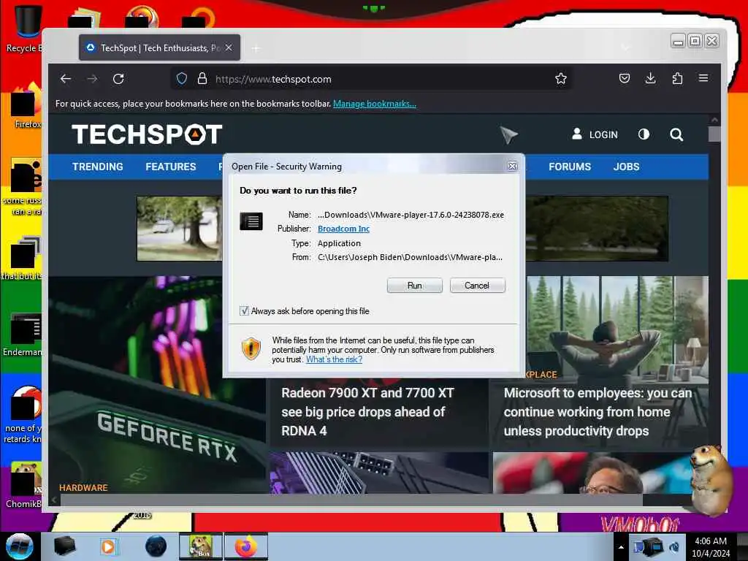Close the TechSpot tab
The image size is (748, 561).
pyautogui.click(x=229, y=47)
